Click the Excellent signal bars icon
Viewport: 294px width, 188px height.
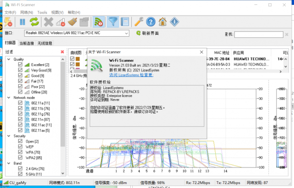tap(27, 65)
